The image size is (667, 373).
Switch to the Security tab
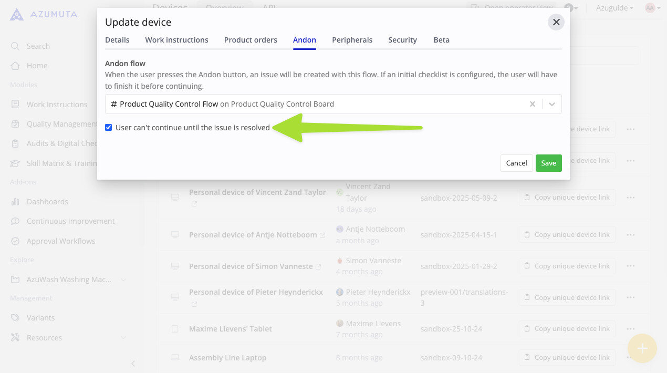coord(402,40)
